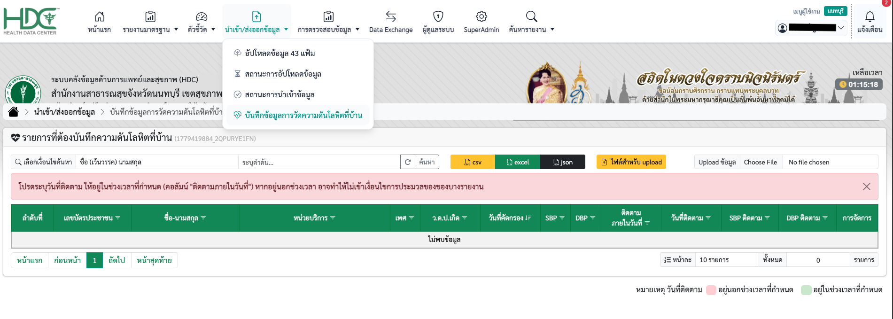
Task: Click the HDC Health Data Center logo
Action: (x=31, y=22)
